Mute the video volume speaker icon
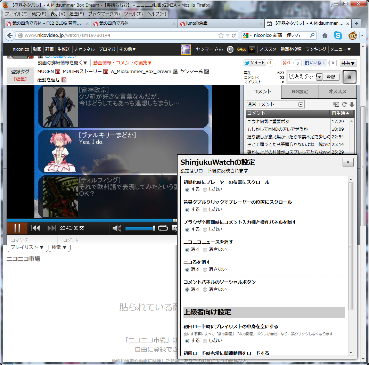369x365 pixels. pyautogui.click(x=116, y=228)
